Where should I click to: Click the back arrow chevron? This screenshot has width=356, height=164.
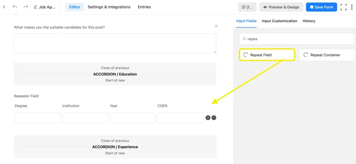pos(4,7)
